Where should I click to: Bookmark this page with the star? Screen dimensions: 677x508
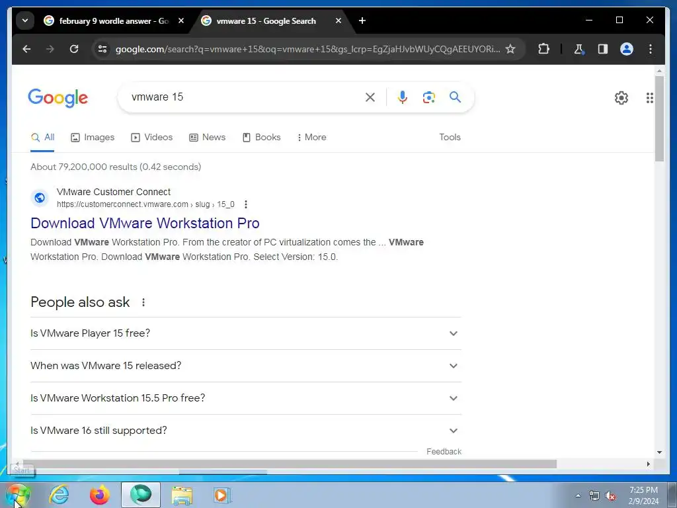[510, 49]
